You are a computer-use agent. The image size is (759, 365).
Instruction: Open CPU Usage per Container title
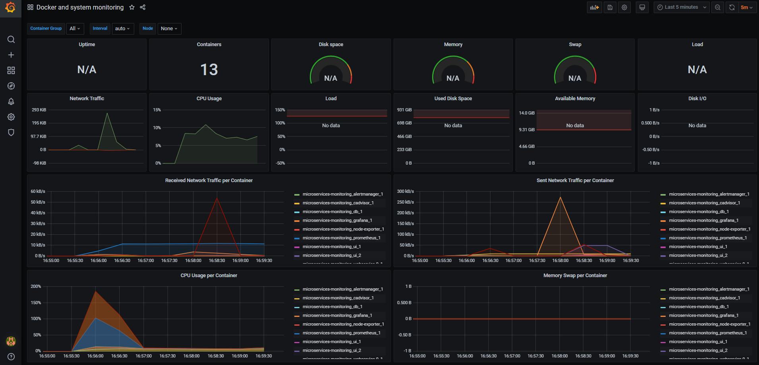[x=209, y=276]
